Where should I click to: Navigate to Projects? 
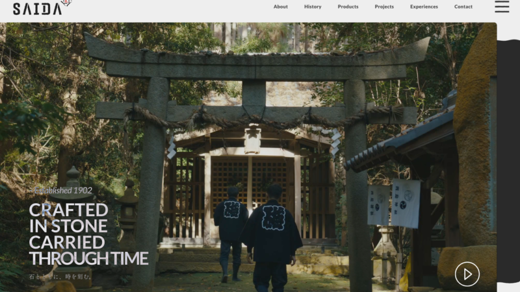click(x=384, y=6)
